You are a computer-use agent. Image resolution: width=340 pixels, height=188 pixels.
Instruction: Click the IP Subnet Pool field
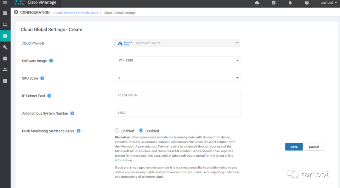pos(178,95)
